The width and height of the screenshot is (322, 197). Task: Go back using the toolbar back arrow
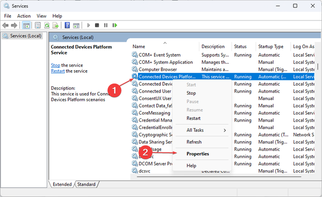(5, 25)
